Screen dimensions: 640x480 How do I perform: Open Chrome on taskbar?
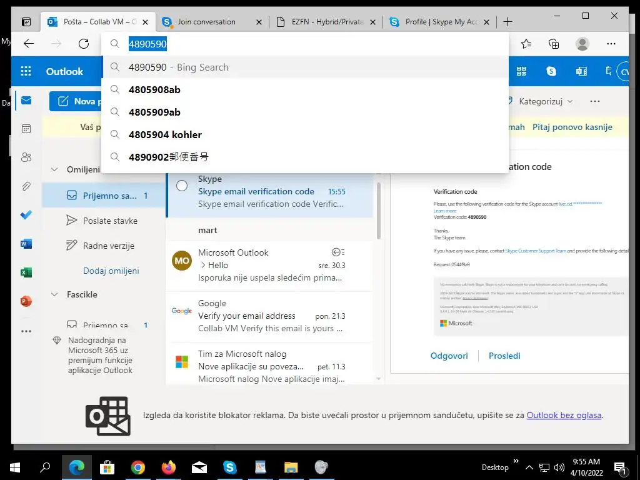pos(138,467)
